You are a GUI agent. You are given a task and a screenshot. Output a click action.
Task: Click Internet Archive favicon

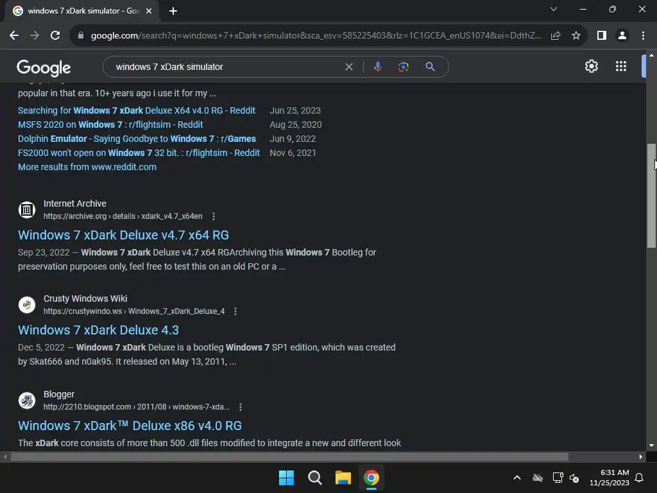coord(27,210)
